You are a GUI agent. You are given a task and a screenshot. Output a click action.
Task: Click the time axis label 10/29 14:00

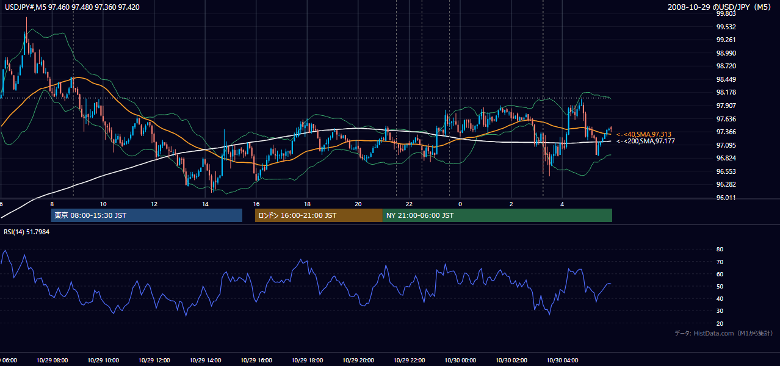[205, 361]
